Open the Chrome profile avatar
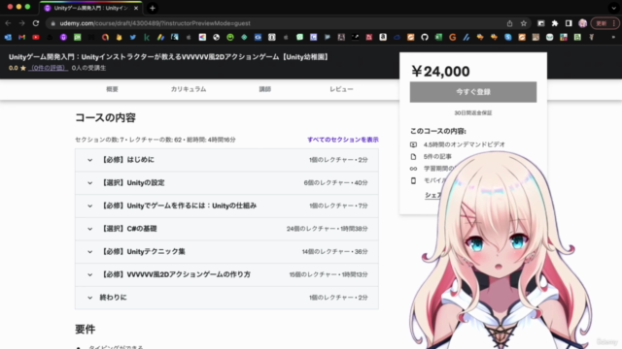This screenshot has height=349, width=622. pyautogui.click(x=582, y=23)
